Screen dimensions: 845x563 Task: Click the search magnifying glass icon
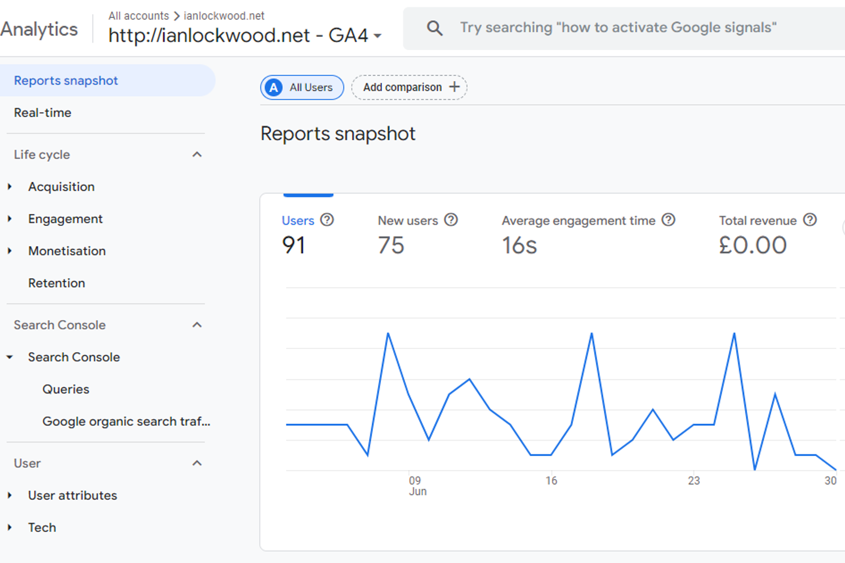[x=434, y=27]
